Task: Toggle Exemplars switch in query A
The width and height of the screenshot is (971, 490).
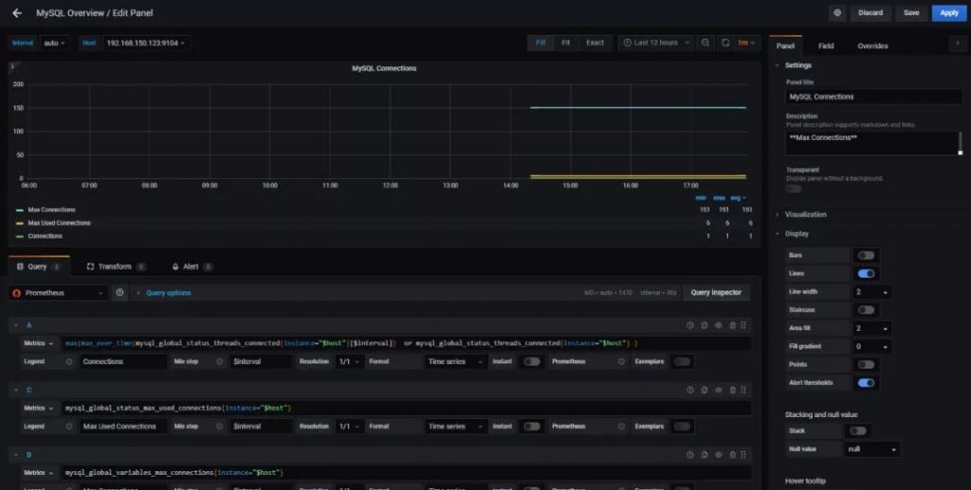Action: pyautogui.click(x=682, y=361)
